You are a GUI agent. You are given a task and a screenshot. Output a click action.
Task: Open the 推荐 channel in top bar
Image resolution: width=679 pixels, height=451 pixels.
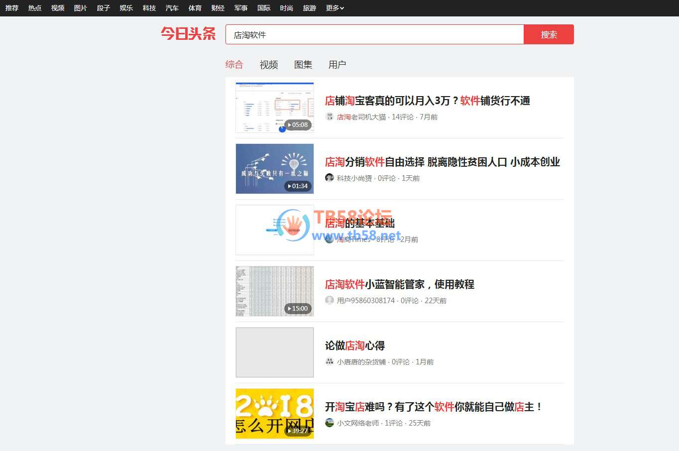[x=12, y=8]
